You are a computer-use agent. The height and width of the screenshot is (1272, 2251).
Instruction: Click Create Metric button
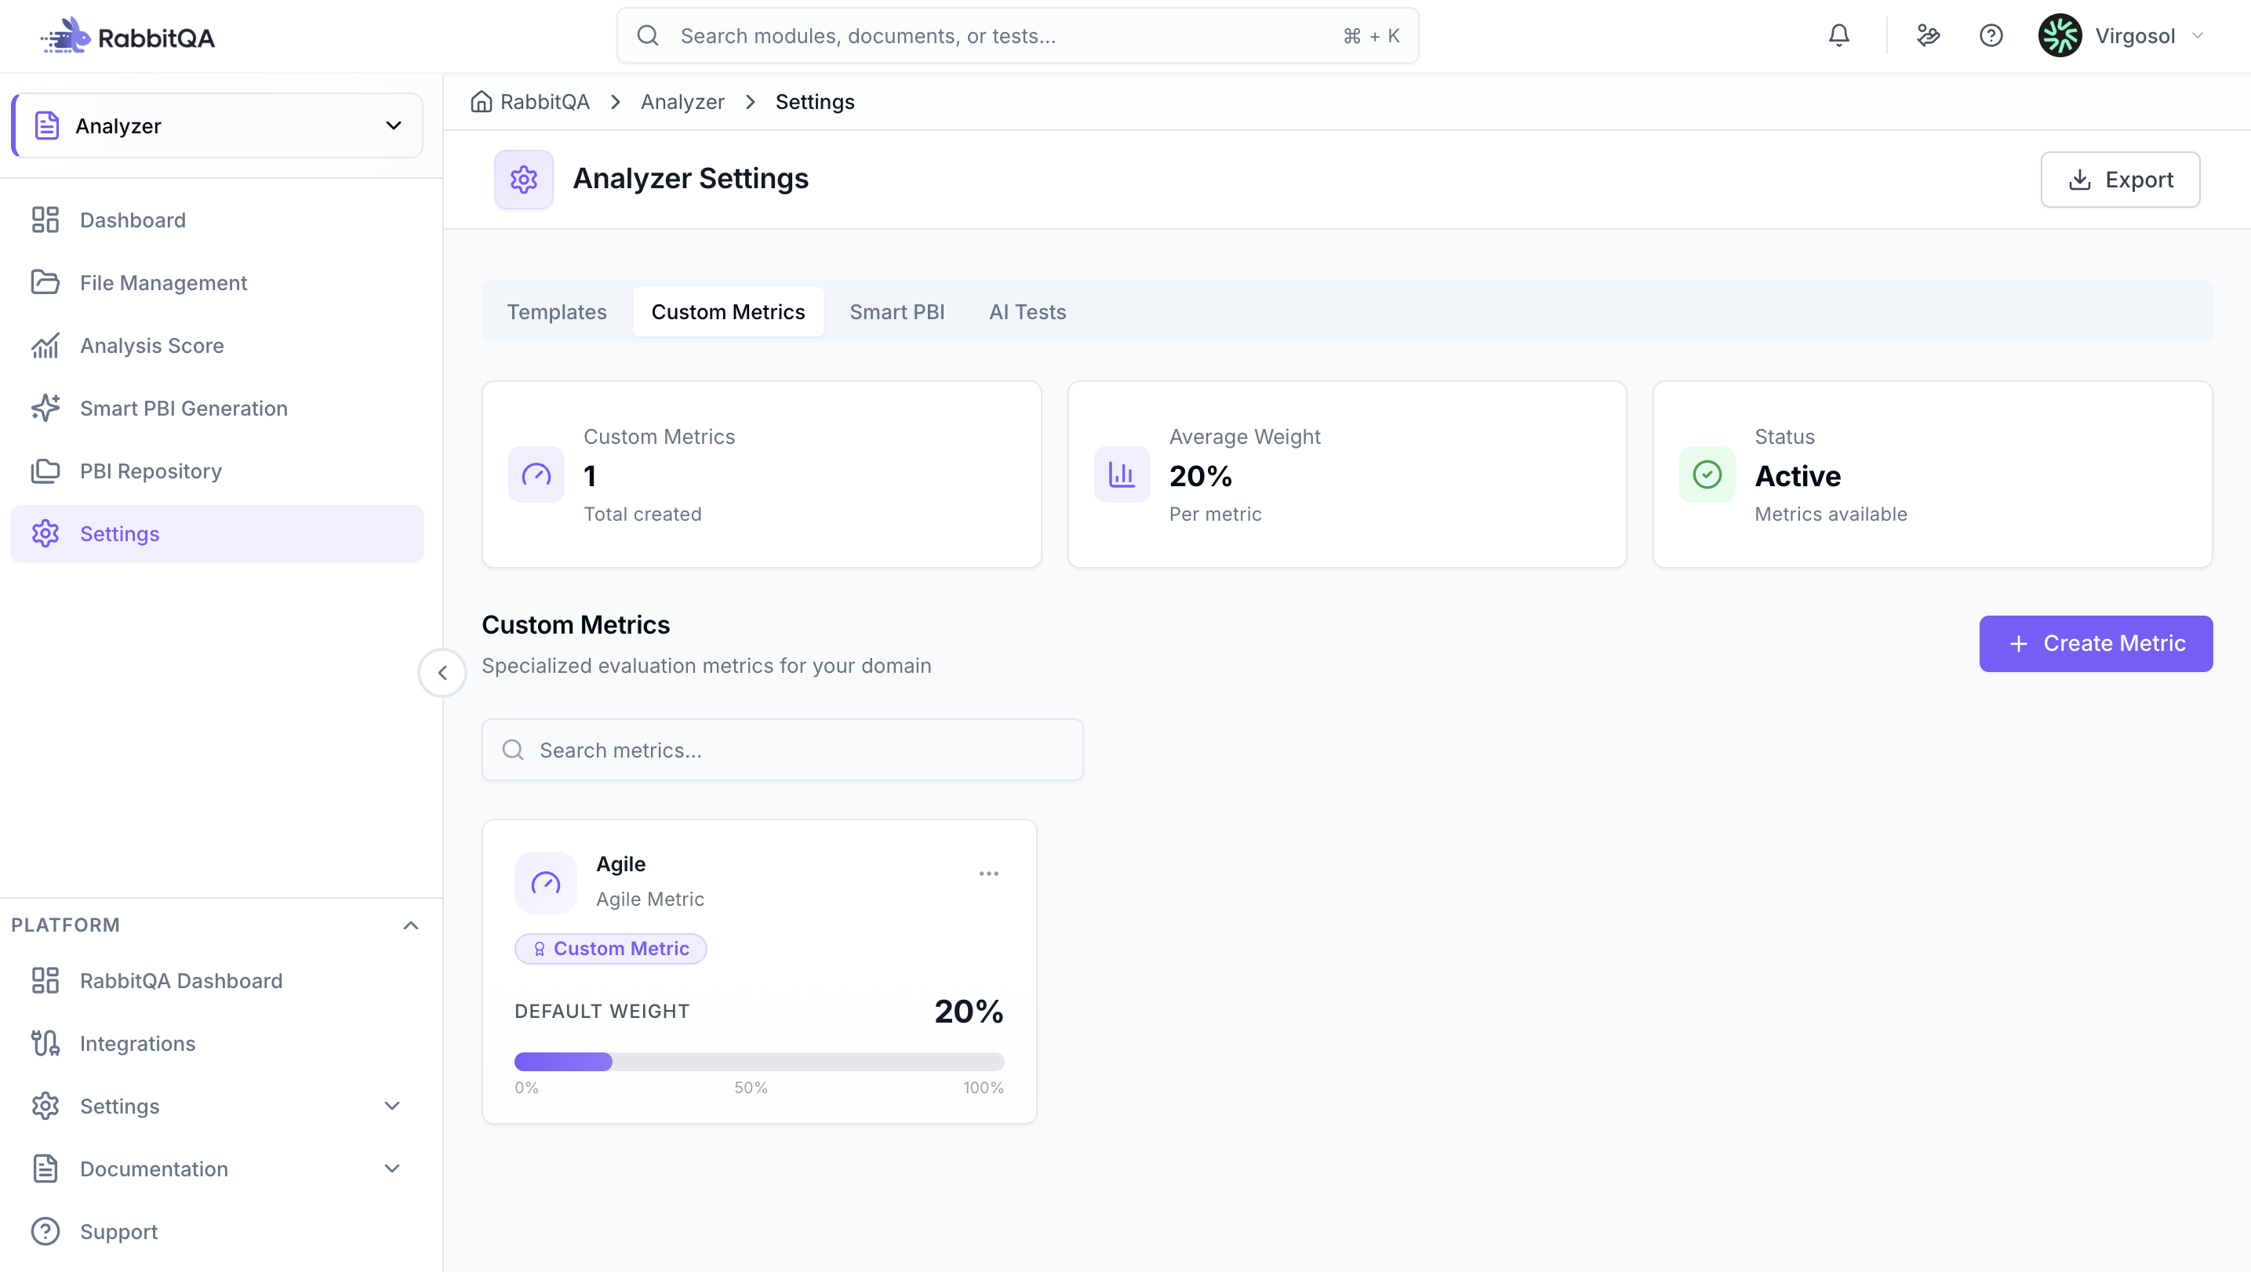pos(2096,644)
